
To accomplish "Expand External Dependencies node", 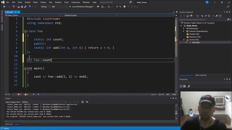I will tap(184, 31).
